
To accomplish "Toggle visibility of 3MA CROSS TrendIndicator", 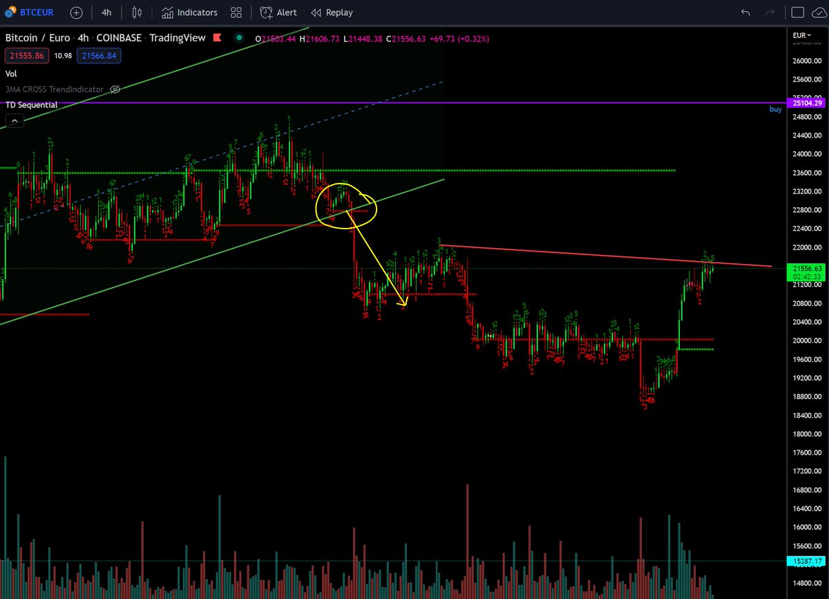I will tap(115, 89).
